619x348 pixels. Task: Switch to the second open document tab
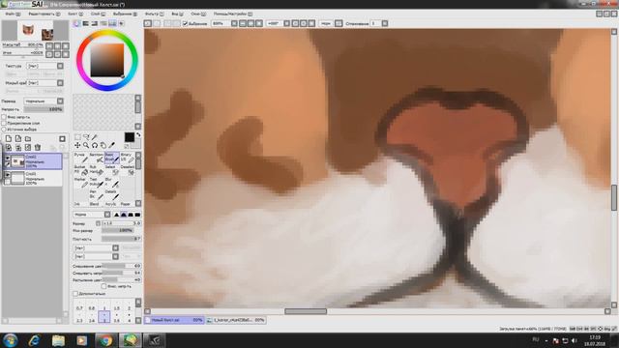pos(236,320)
